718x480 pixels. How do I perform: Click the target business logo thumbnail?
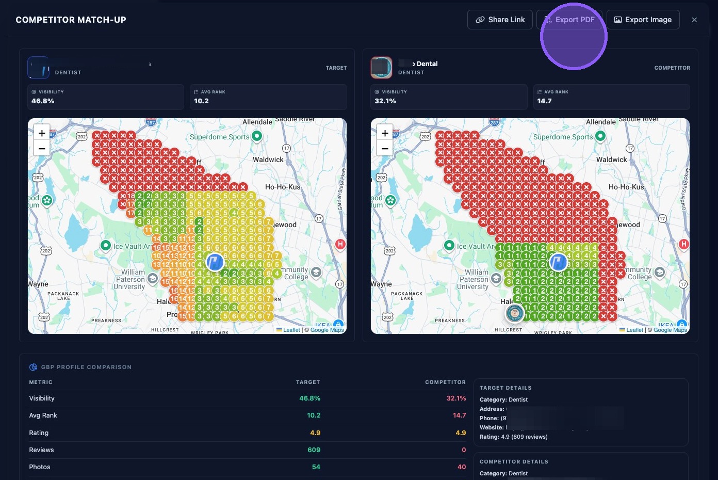(38, 68)
